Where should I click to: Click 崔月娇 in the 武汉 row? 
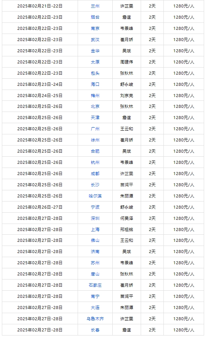pos(127,40)
